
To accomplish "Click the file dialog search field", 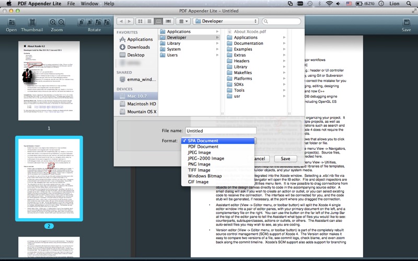I will tap(282, 21).
